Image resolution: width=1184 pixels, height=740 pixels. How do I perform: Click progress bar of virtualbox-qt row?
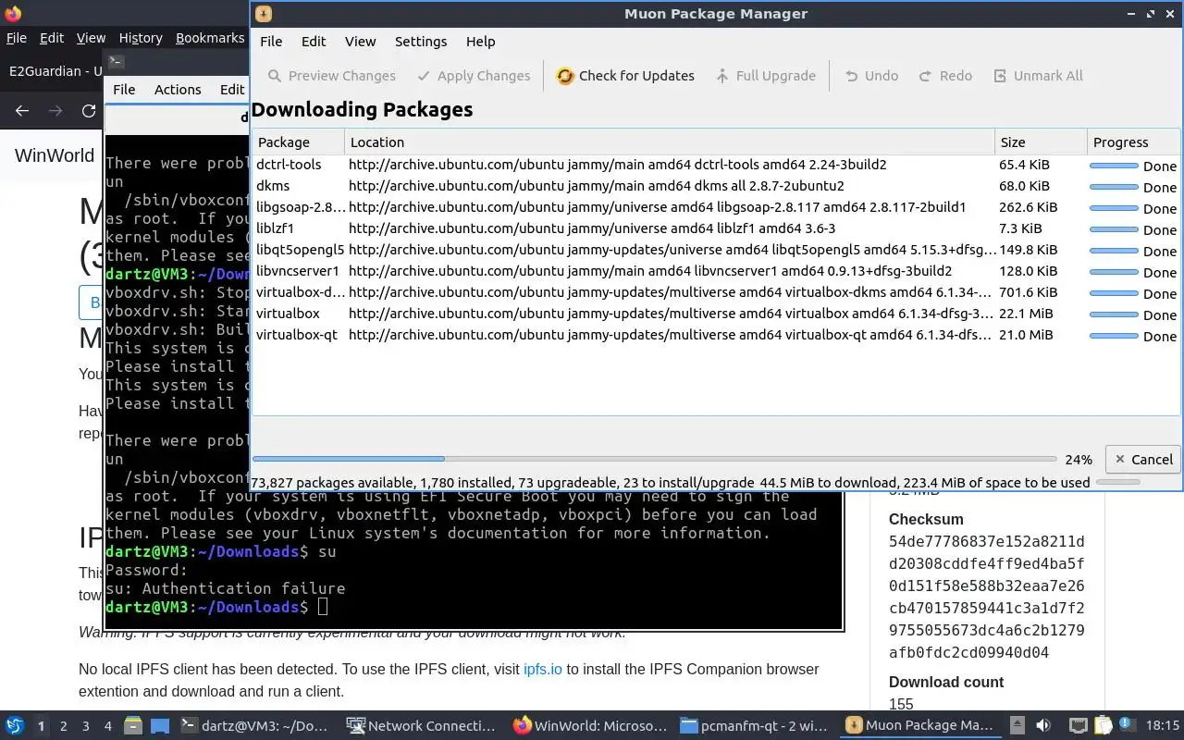coord(1114,336)
